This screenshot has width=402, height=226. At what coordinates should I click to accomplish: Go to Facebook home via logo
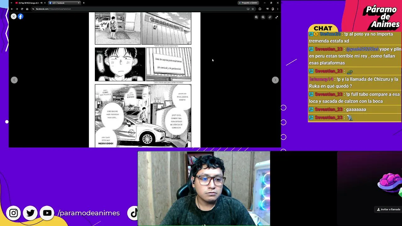tap(20, 16)
